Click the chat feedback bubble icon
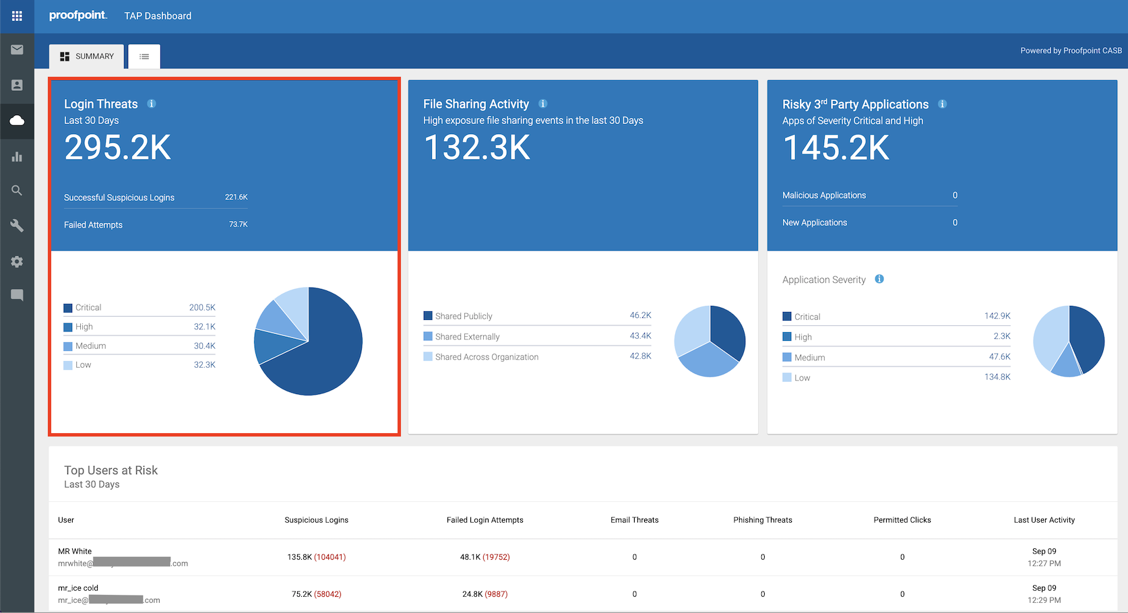The image size is (1128, 613). coord(17,294)
